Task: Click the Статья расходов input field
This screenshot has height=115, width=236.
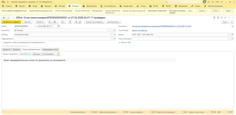Action: pos(180,39)
